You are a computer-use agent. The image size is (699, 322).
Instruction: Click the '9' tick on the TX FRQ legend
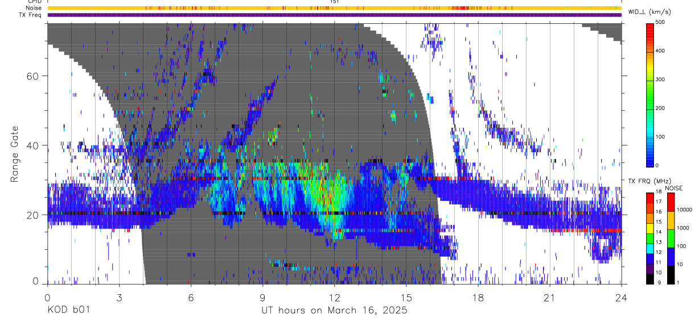coord(658,283)
